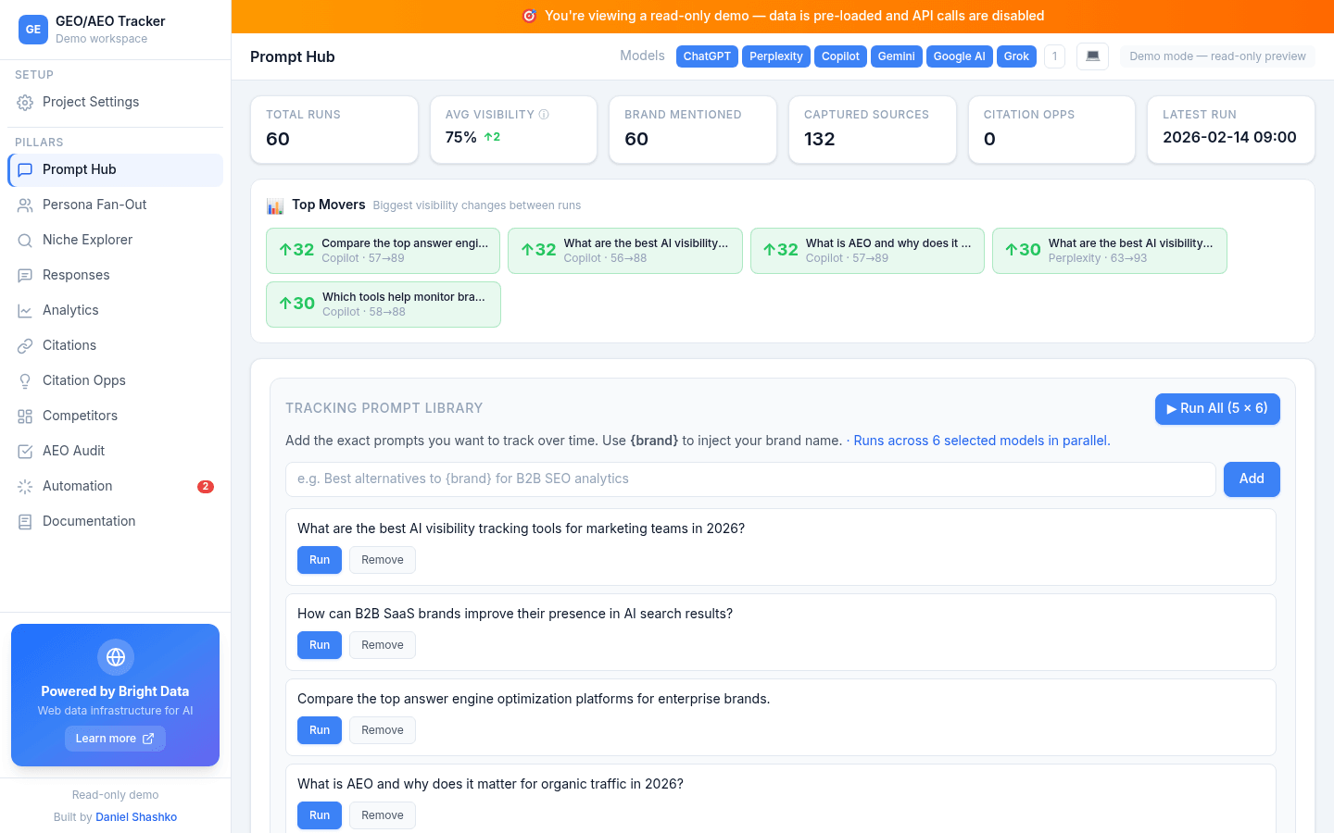The image size is (1334, 833).
Task: Click the Avg Visibility 75% value
Action: 461,137
